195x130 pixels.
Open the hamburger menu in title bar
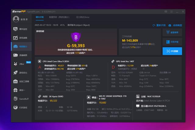click(x=172, y=12)
